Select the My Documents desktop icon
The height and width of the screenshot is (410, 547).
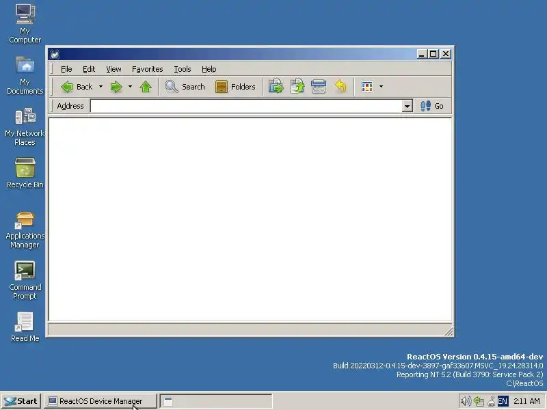(x=25, y=75)
